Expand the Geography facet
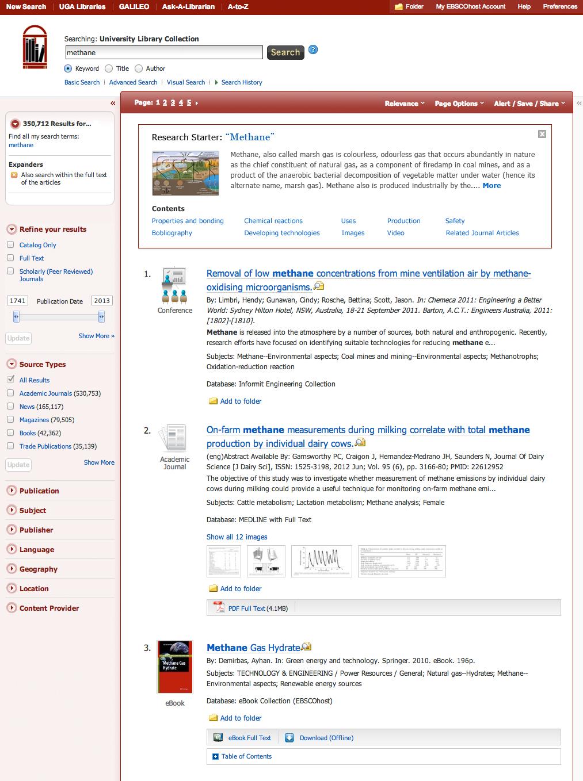This screenshot has height=781, width=583. point(12,569)
